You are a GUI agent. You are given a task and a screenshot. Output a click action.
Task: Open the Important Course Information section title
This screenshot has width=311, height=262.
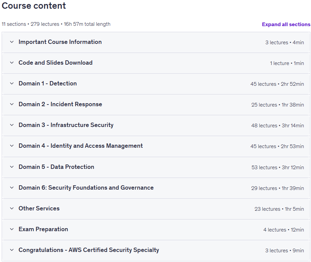tap(60, 42)
